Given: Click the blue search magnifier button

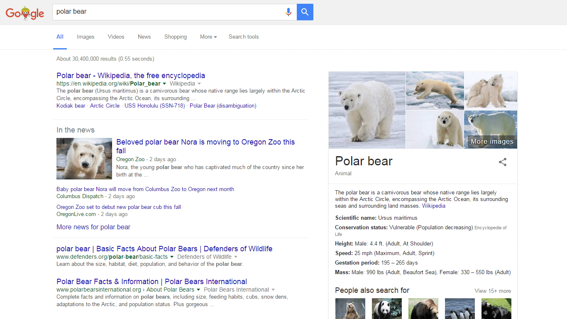Looking at the screenshot, I should [x=305, y=12].
